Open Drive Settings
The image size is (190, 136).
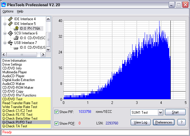[x=12, y=64]
